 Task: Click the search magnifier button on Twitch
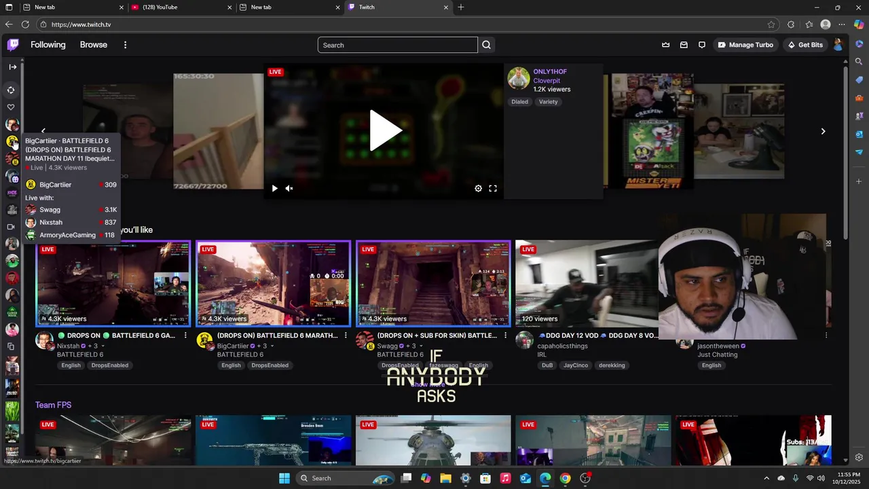486,45
